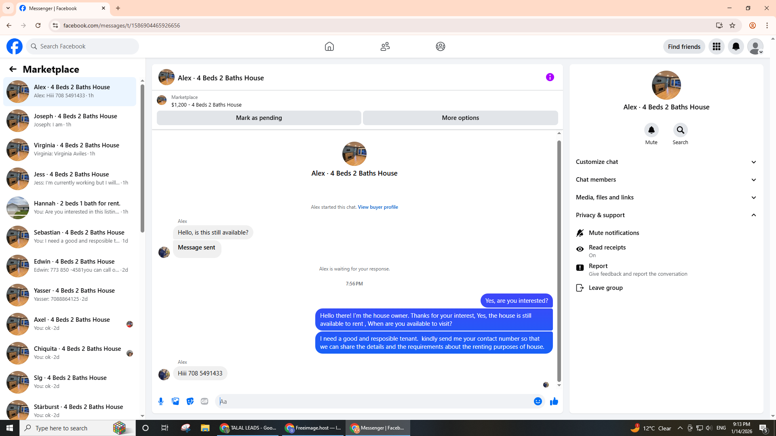Open the sticker picker icon
This screenshot has height=436, width=776.
point(190,401)
